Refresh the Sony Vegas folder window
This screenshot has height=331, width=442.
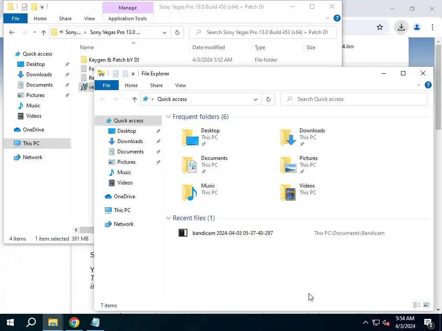[x=177, y=32]
